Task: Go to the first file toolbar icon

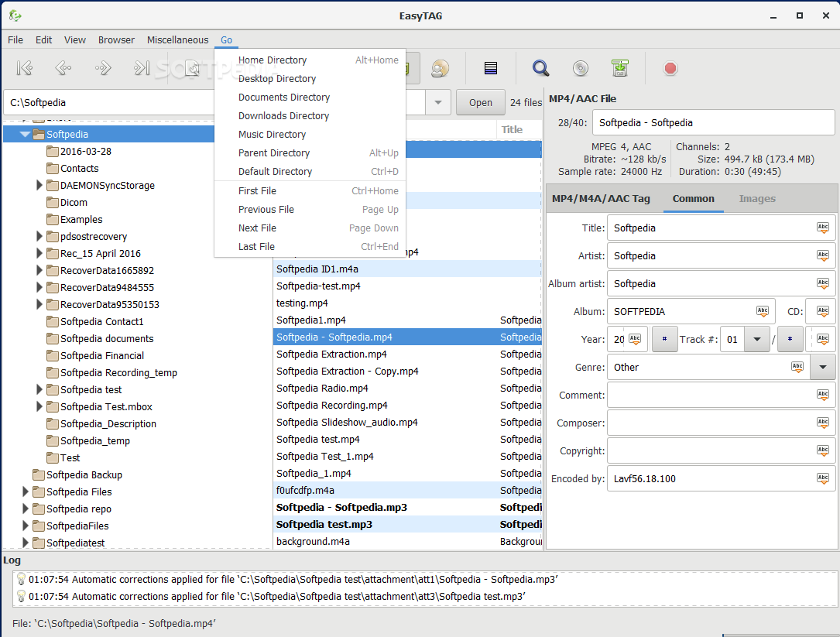Action: (25, 68)
